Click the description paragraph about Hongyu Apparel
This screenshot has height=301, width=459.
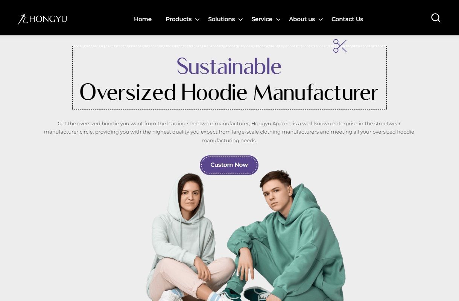[x=229, y=132]
